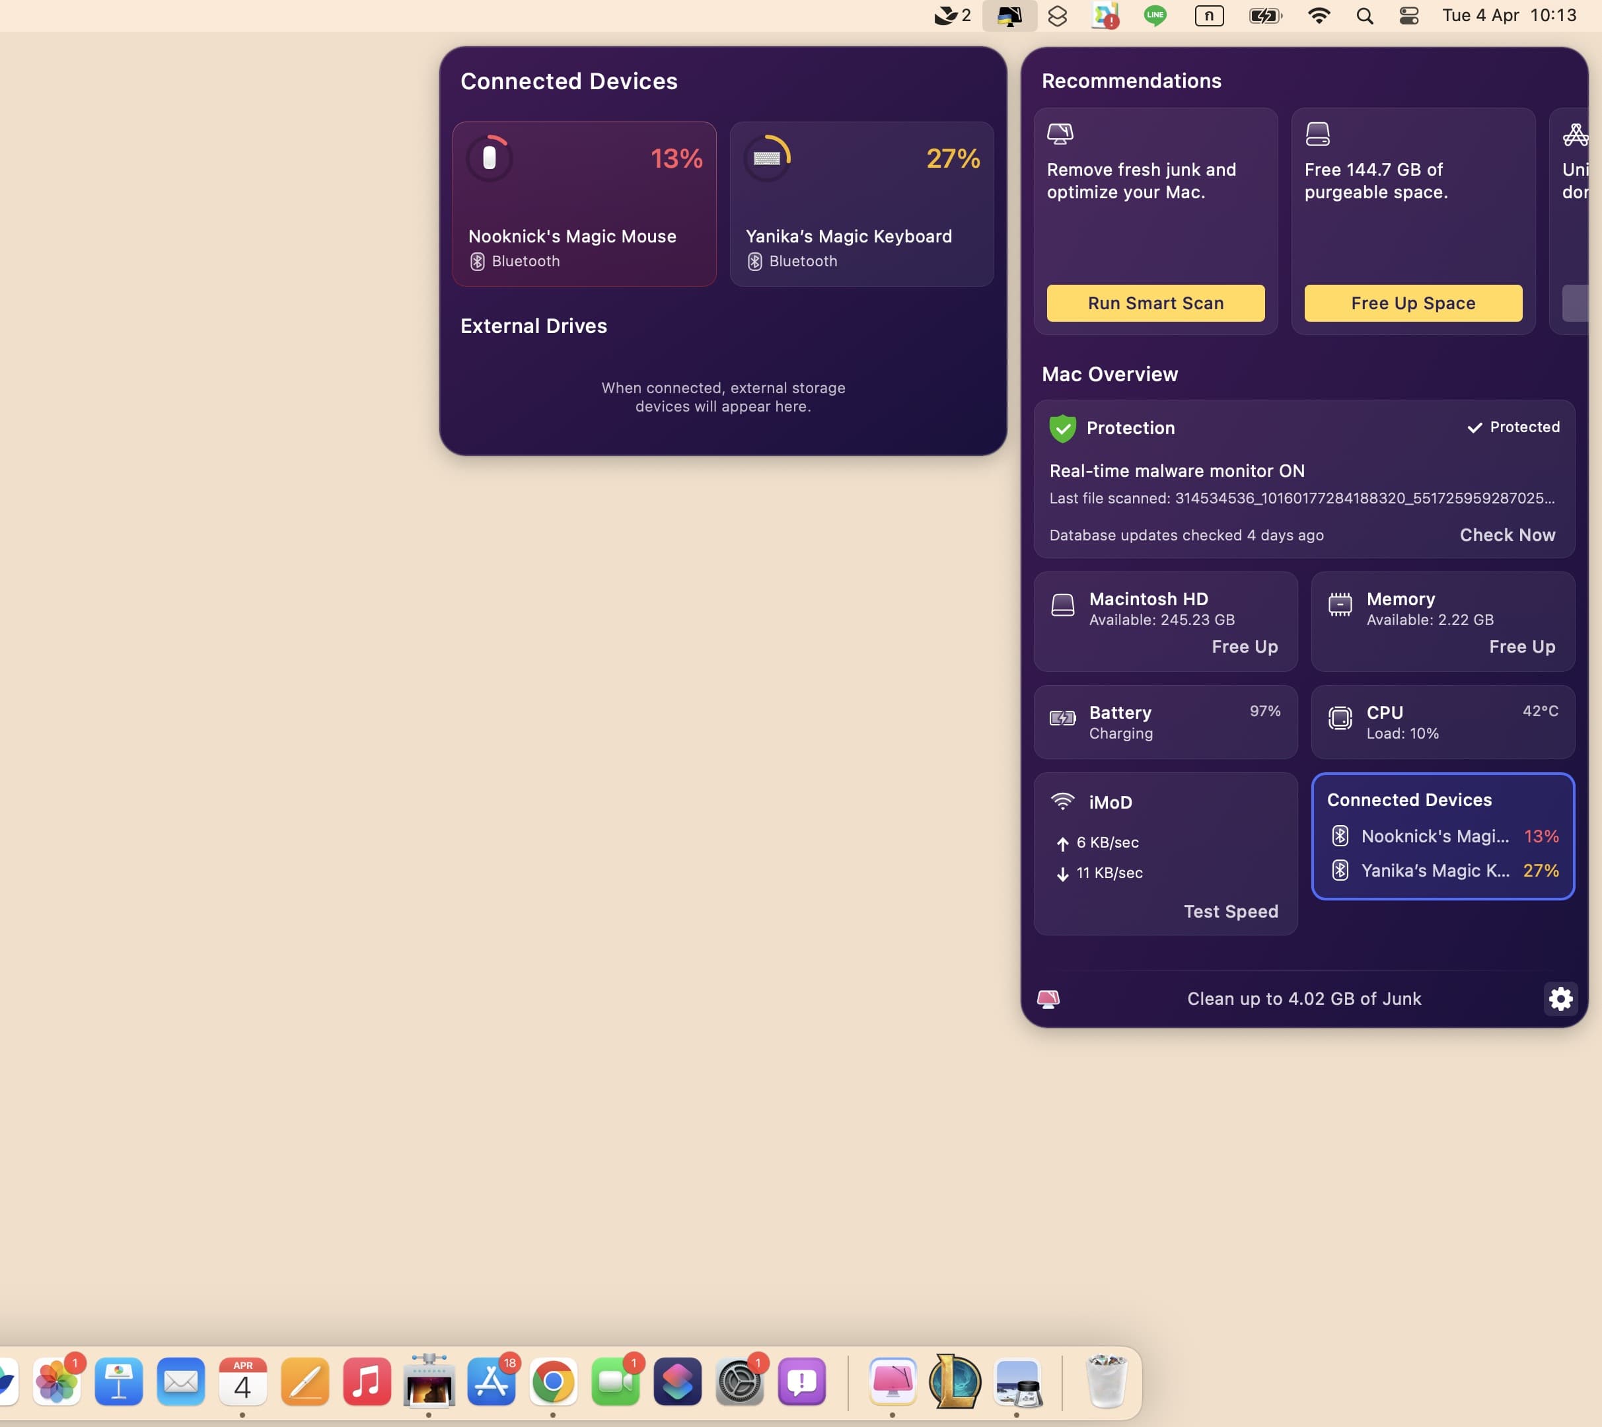Click the battery charging menu bar icon
1602x1427 pixels.
pos(1264,16)
